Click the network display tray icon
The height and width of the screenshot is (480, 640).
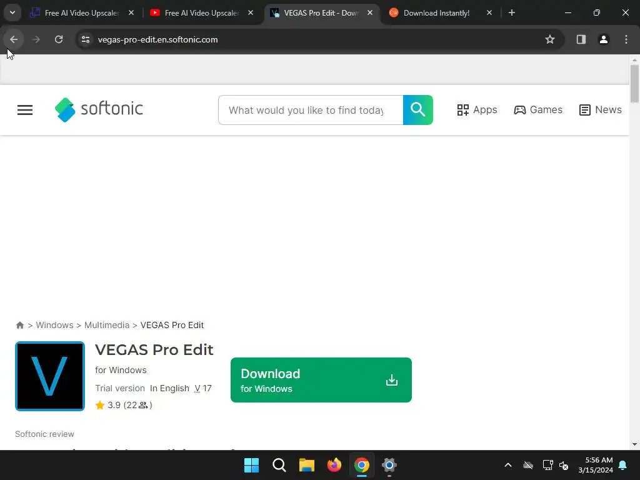[547, 465]
